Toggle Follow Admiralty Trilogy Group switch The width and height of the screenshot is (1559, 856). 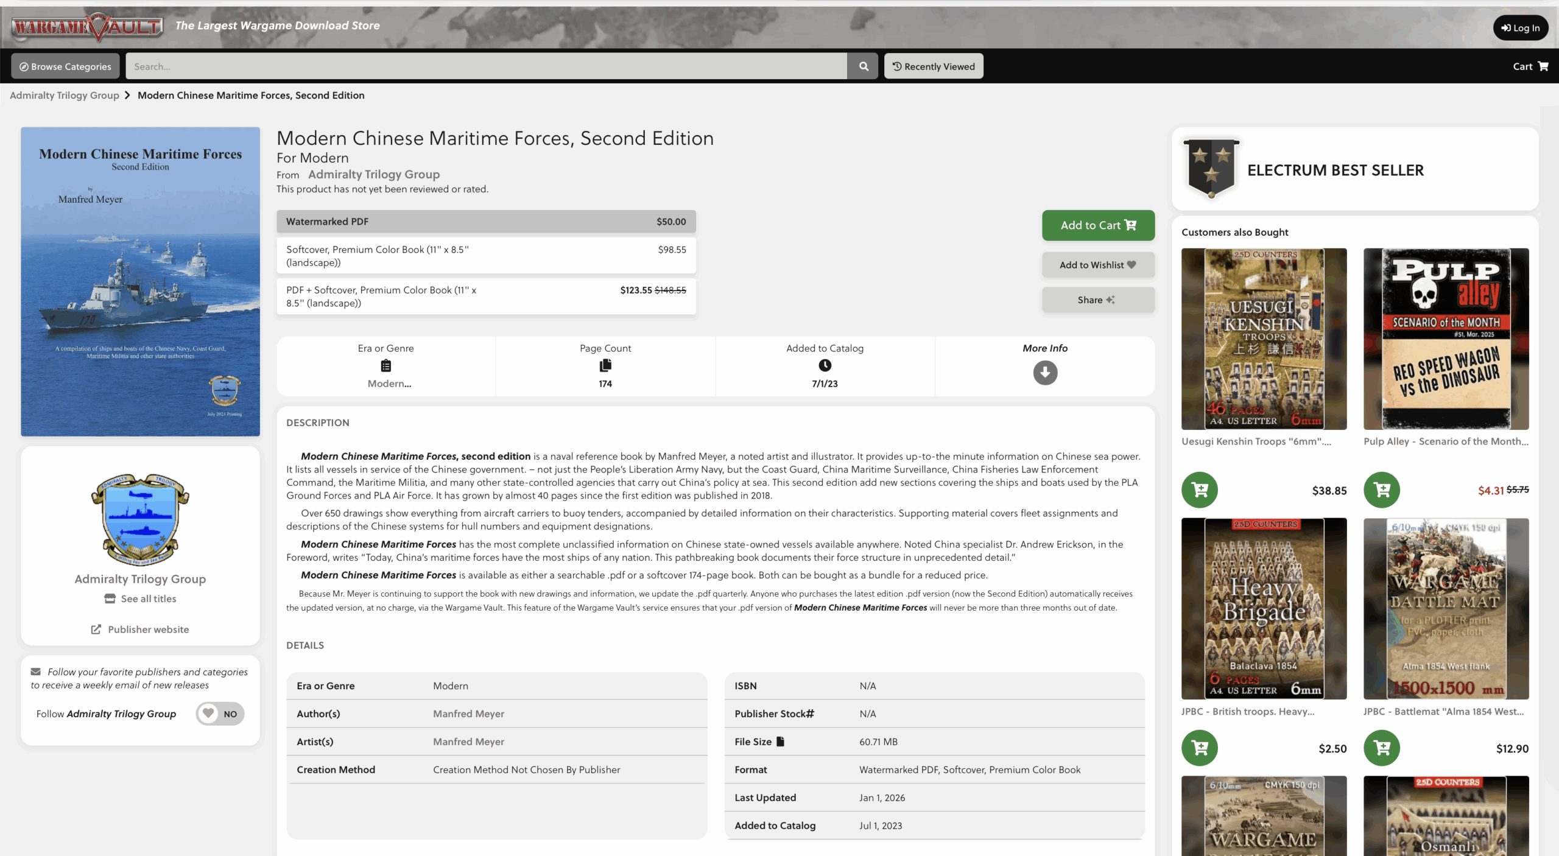(x=220, y=714)
